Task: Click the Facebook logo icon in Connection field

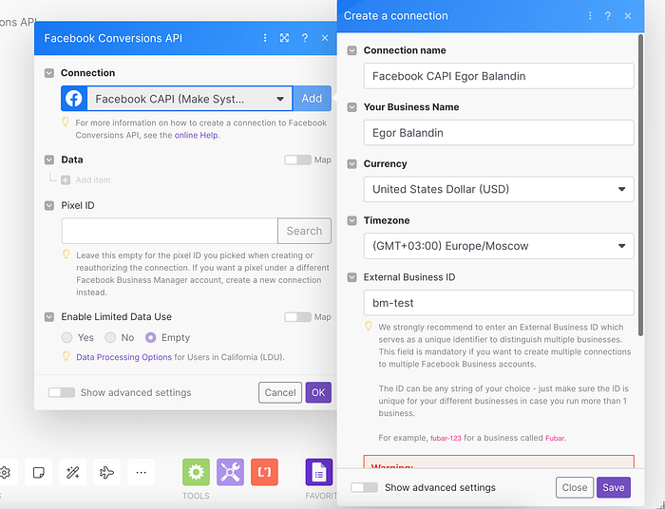Action: (x=74, y=99)
